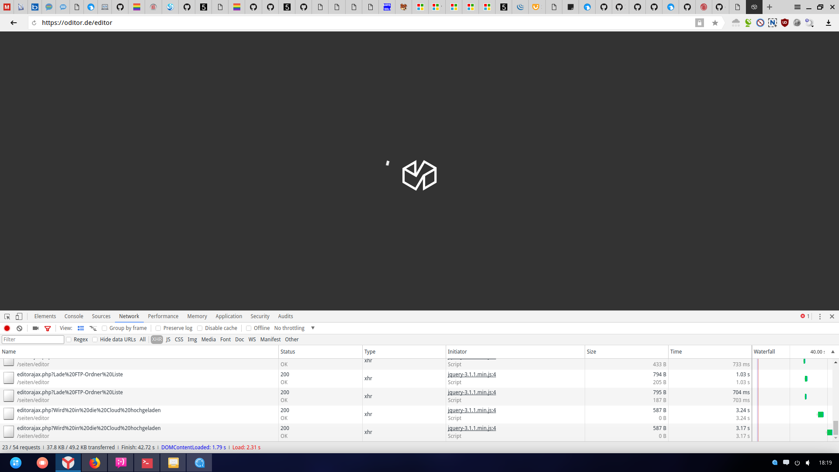Image resolution: width=839 pixels, height=472 pixels.
Task: Tick the Offline checkbox
Action: [249, 328]
